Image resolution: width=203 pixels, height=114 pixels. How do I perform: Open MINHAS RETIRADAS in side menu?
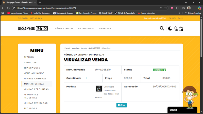point(36,103)
